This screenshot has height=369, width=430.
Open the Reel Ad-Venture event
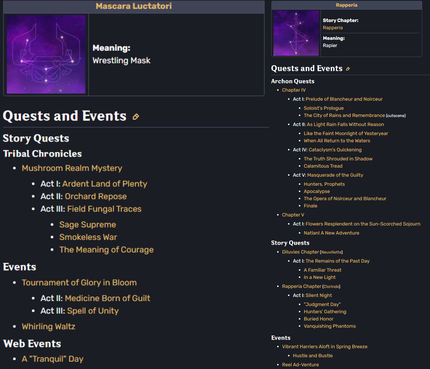pos(301,365)
